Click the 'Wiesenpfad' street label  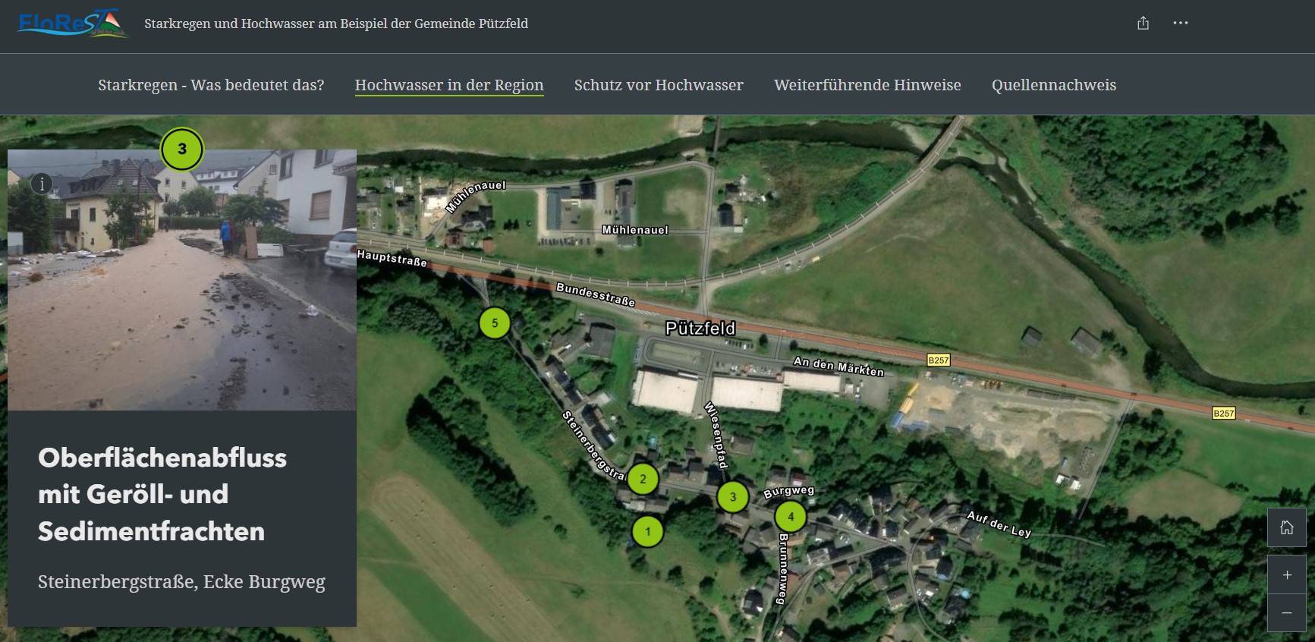tap(716, 435)
